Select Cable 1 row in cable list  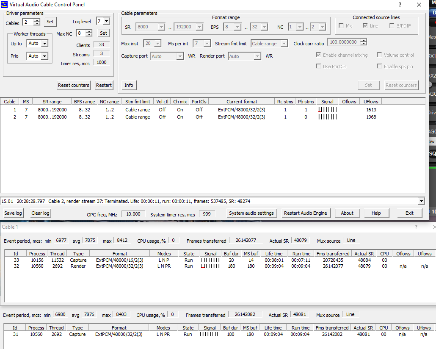(x=15, y=110)
